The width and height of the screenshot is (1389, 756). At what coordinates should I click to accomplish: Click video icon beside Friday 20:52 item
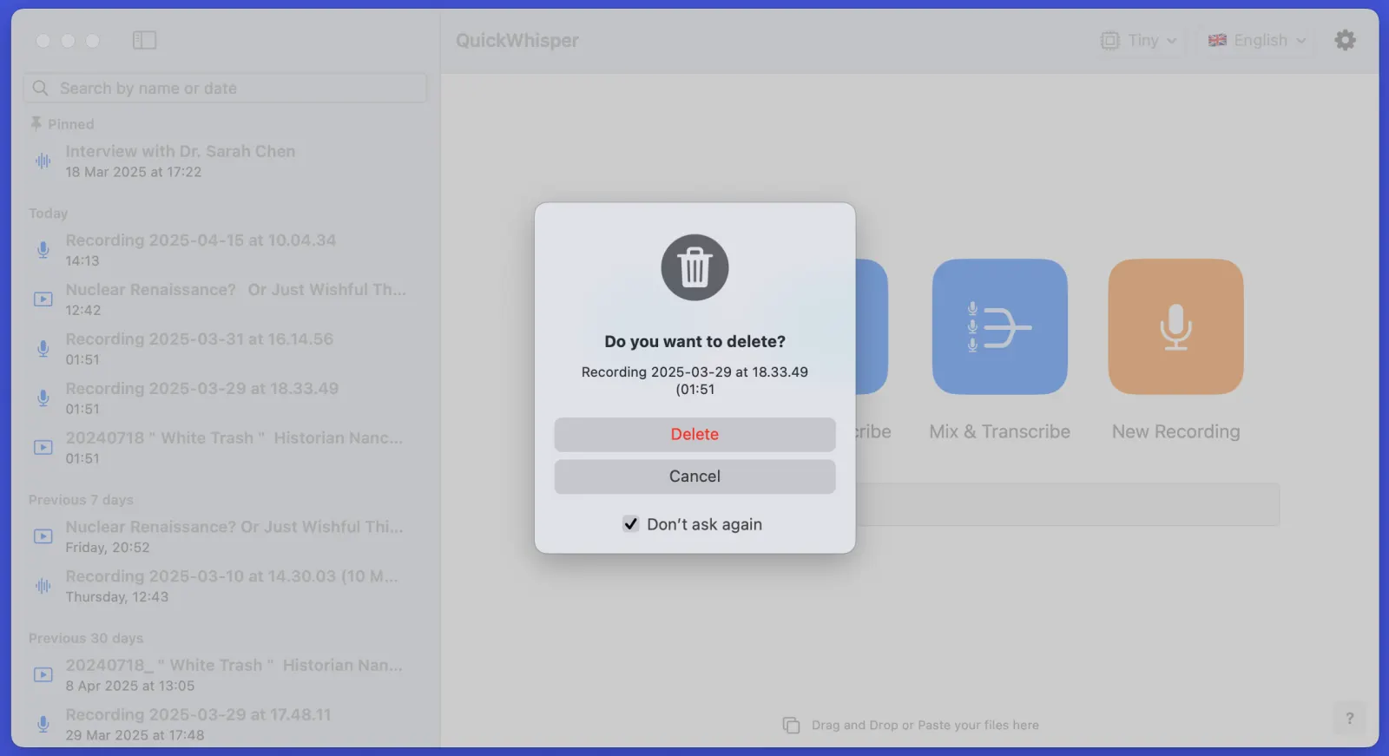click(x=43, y=536)
